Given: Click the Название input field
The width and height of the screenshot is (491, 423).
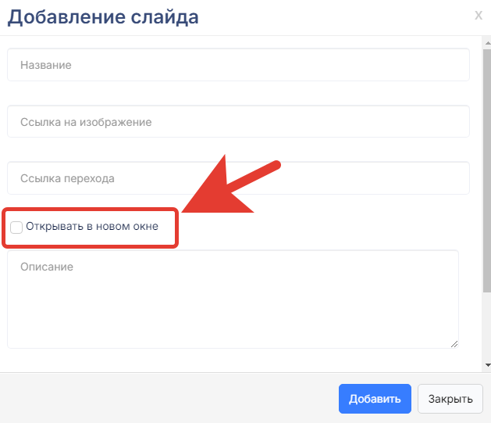Looking at the screenshot, I should [238, 65].
